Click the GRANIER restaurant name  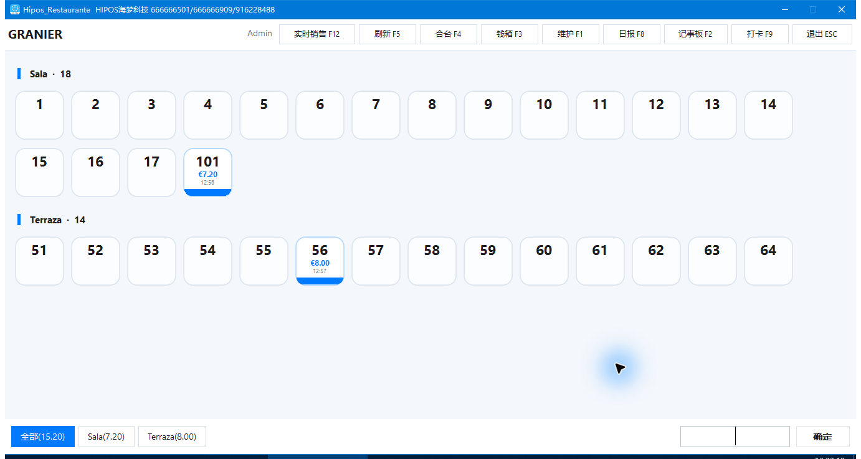pos(36,34)
